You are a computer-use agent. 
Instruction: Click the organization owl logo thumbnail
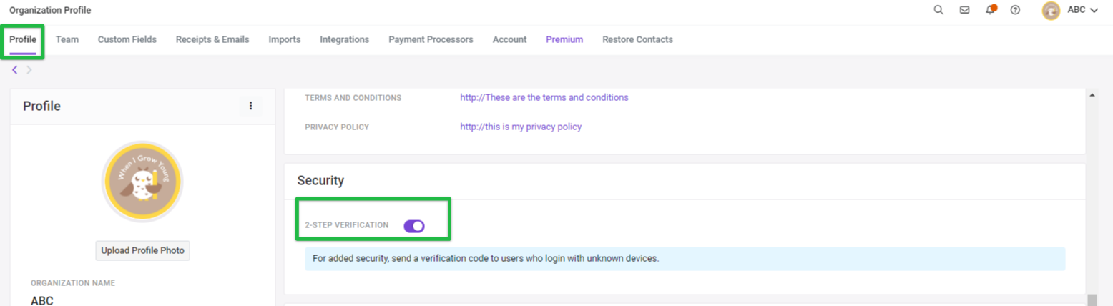click(x=142, y=182)
